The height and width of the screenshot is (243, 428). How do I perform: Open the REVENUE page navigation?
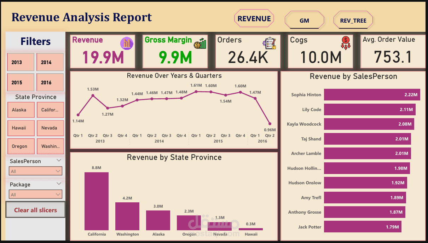click(x=254, y=18)
